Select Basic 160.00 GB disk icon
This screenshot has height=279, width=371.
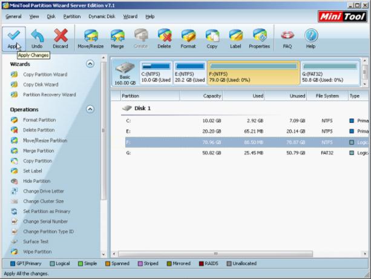125,74
